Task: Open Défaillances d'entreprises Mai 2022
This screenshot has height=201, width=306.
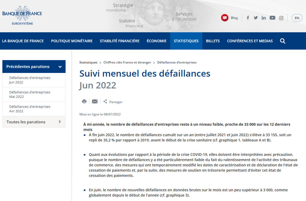Action: (30, 94)
